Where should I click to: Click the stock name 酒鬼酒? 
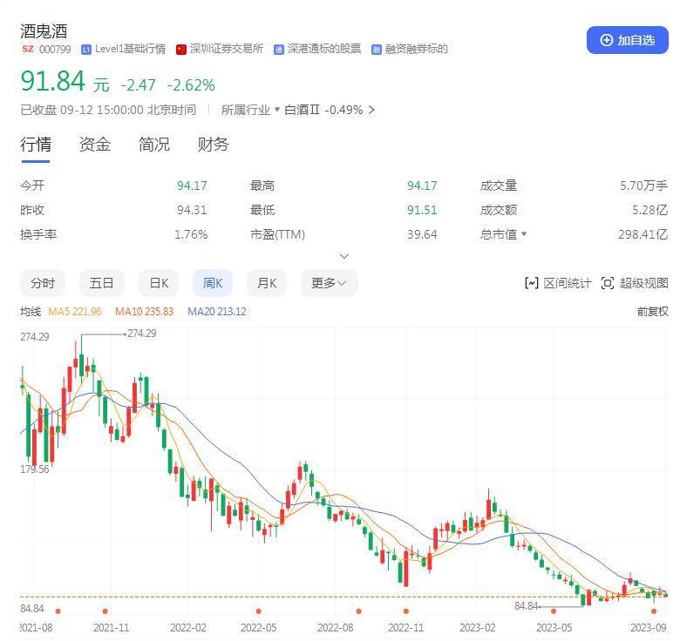click(x=44, y=31)
